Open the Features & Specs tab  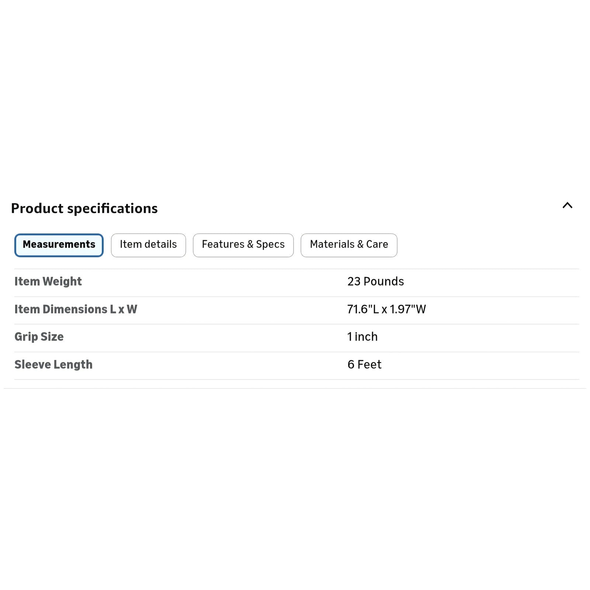click(243, 245)
